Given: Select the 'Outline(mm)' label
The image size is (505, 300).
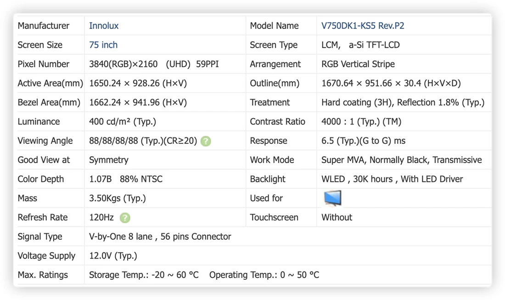Looking at the screenshot, I should pyautogui.click(x=275, y=83).
